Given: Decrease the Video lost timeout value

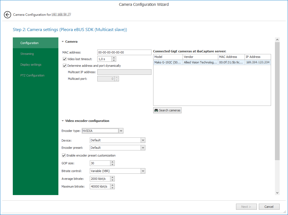Looking at the screenshot, I should [114, 60].
